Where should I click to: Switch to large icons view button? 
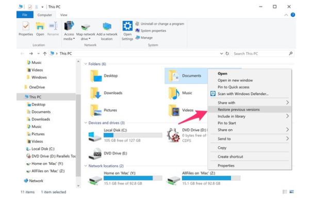[292, 192]
